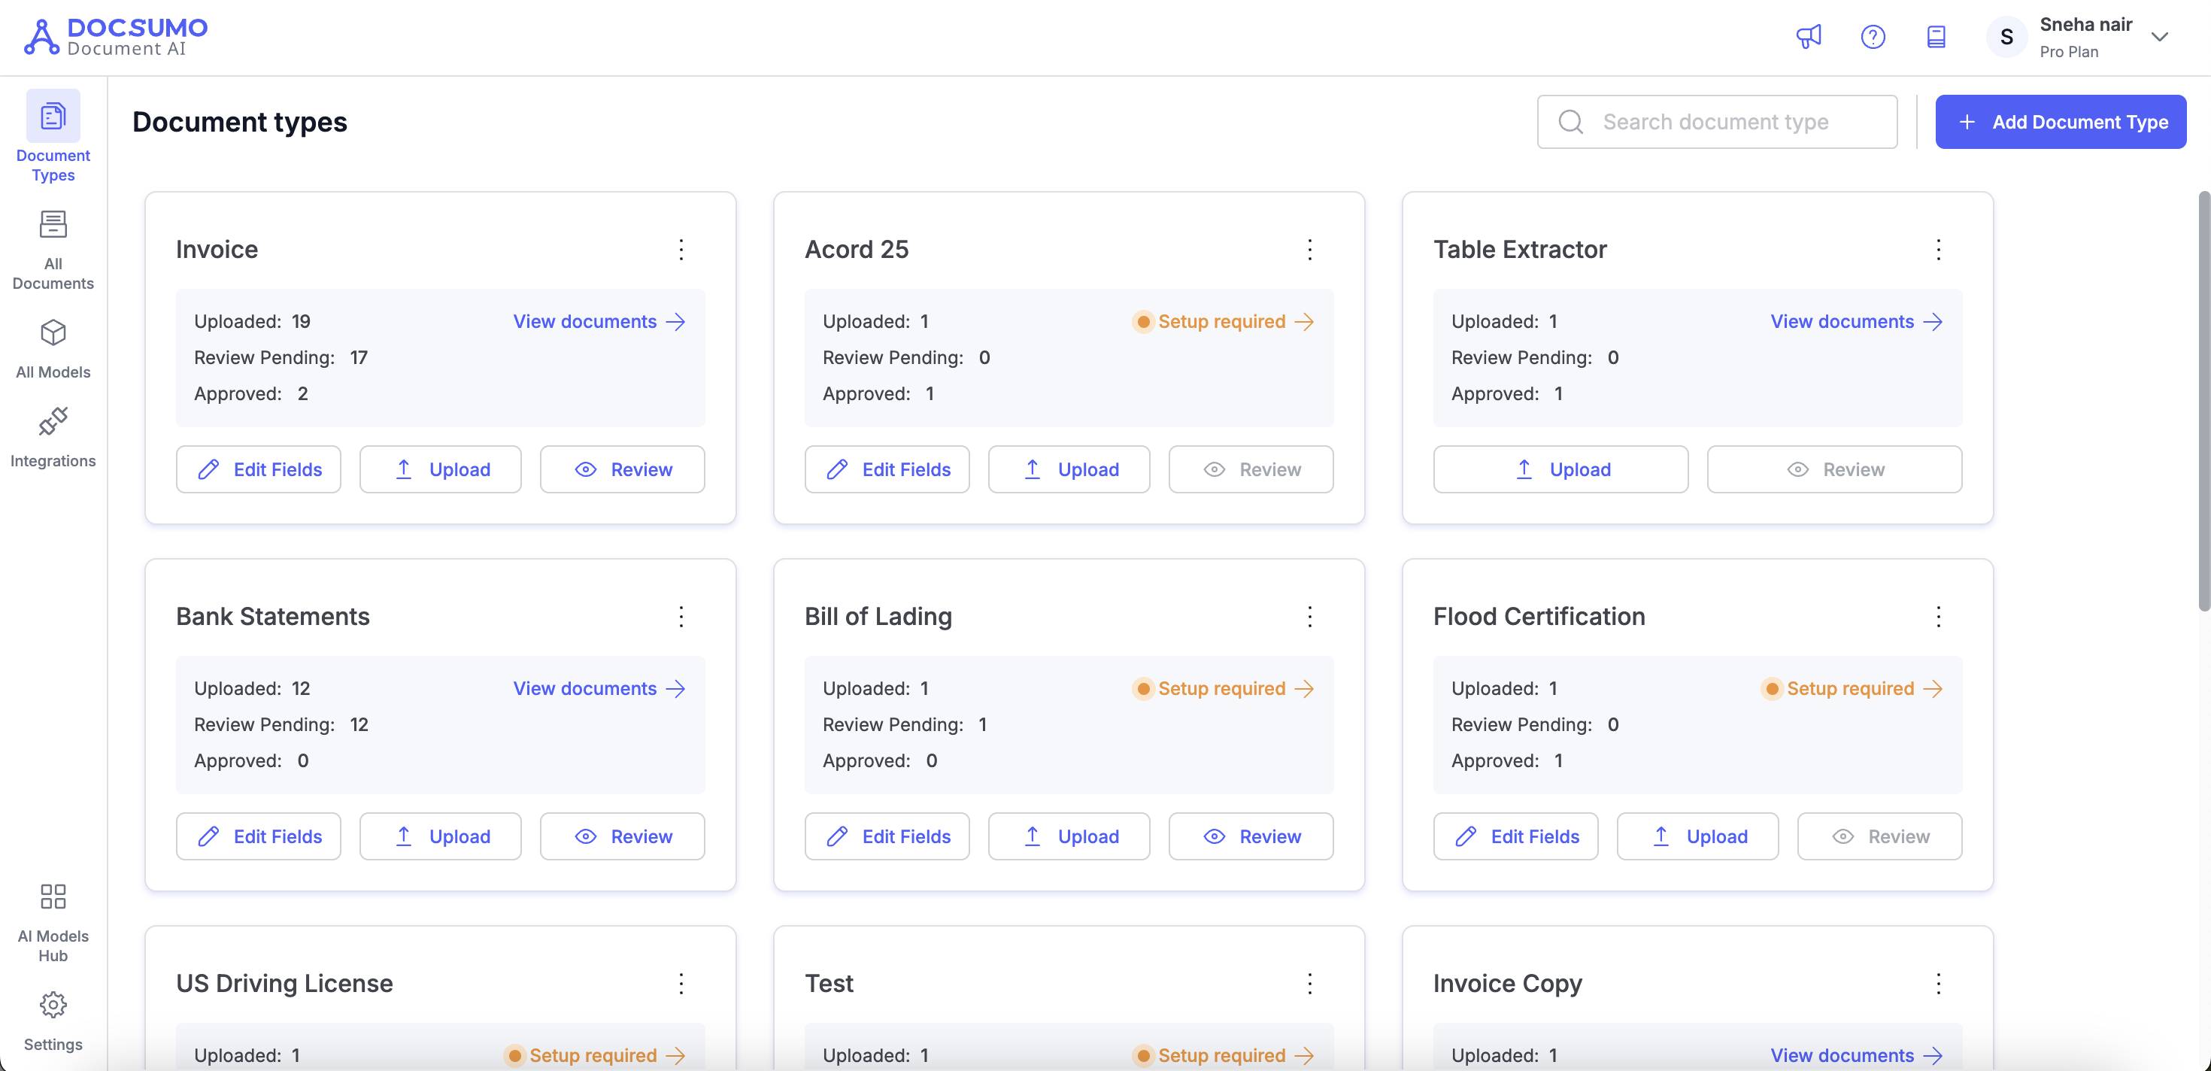Click View documents on Invoice Copy card
This screenshot has width=2211, height=1071.
point(1857,1055)
